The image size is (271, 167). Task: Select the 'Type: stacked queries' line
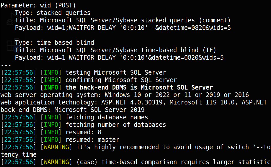pos(52,13)
